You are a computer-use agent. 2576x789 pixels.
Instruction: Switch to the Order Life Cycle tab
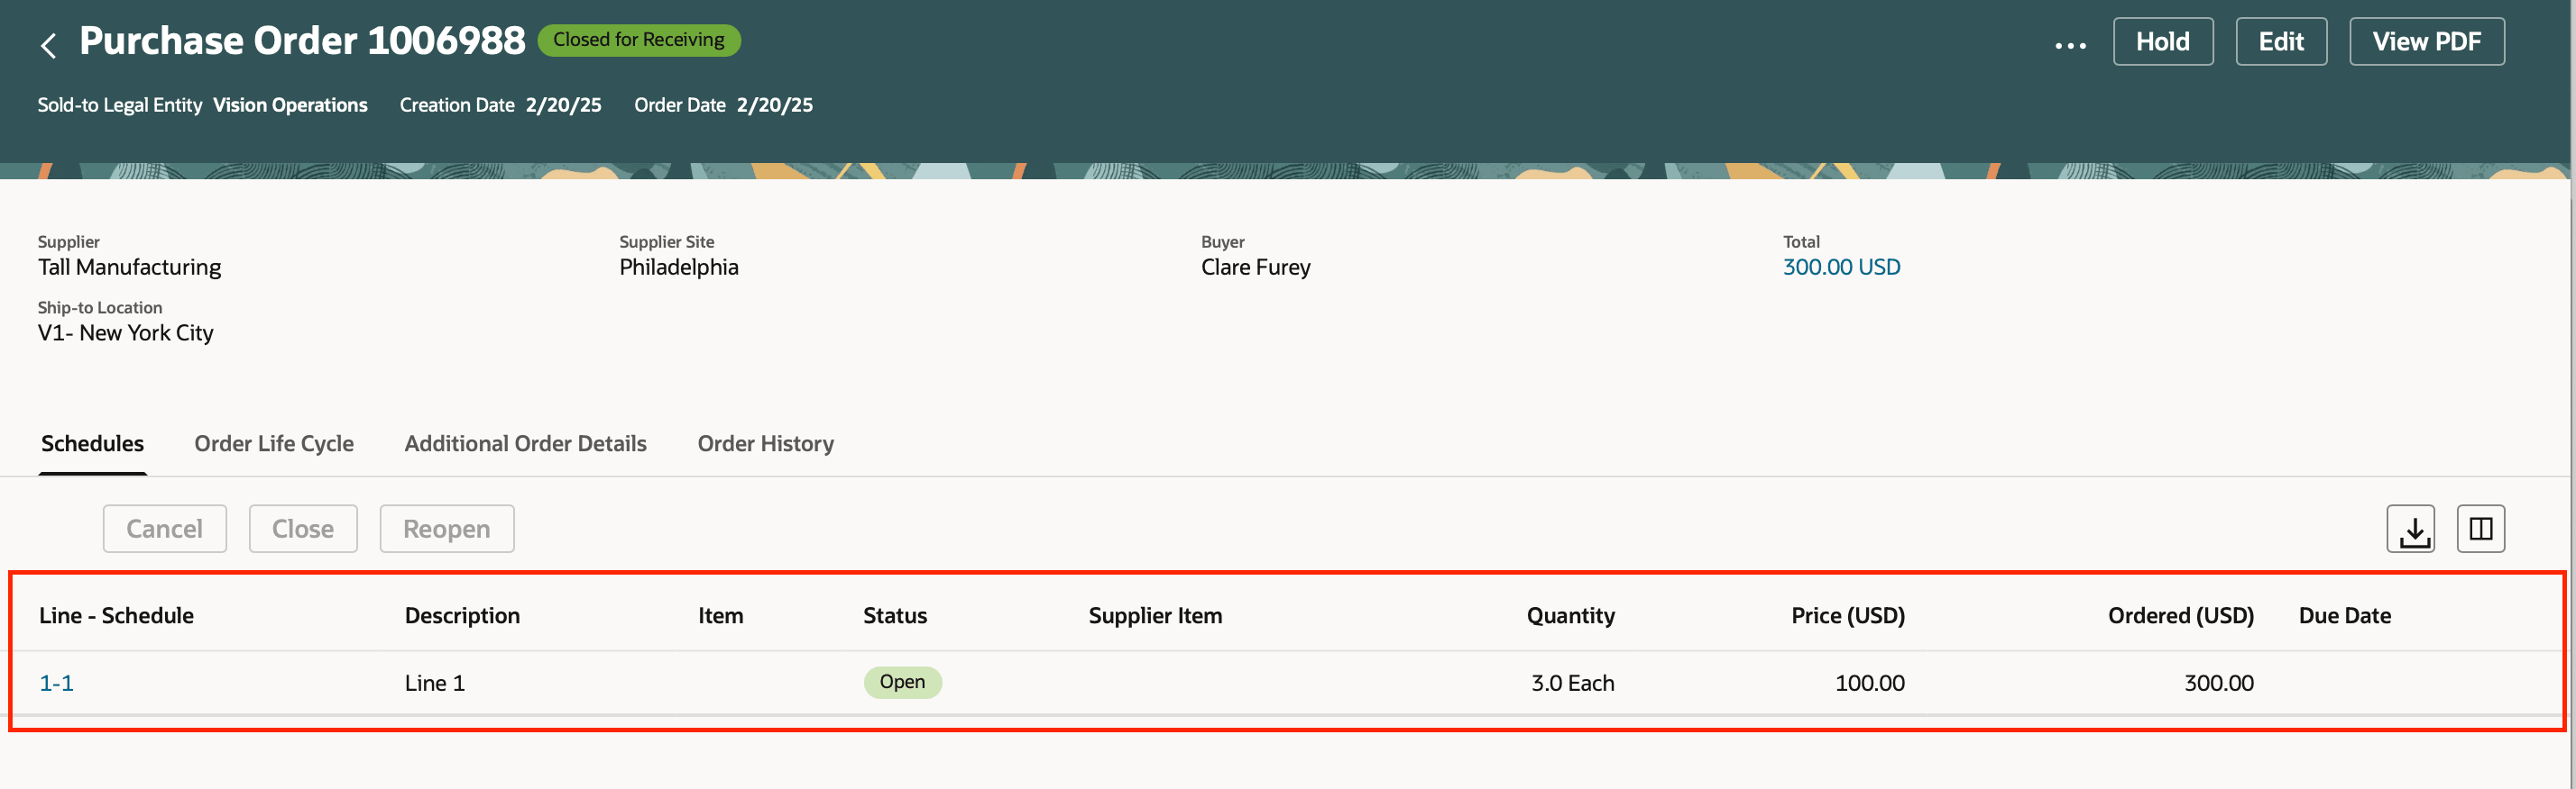point(274,443)
